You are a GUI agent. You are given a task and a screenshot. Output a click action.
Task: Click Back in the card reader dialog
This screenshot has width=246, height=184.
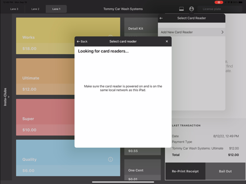(x=82, y=42)
